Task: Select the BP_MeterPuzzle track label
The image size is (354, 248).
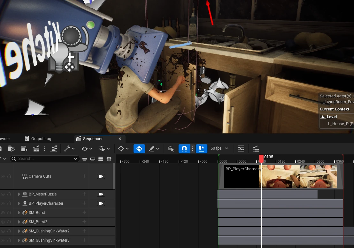Action: (x=42, y=194)
